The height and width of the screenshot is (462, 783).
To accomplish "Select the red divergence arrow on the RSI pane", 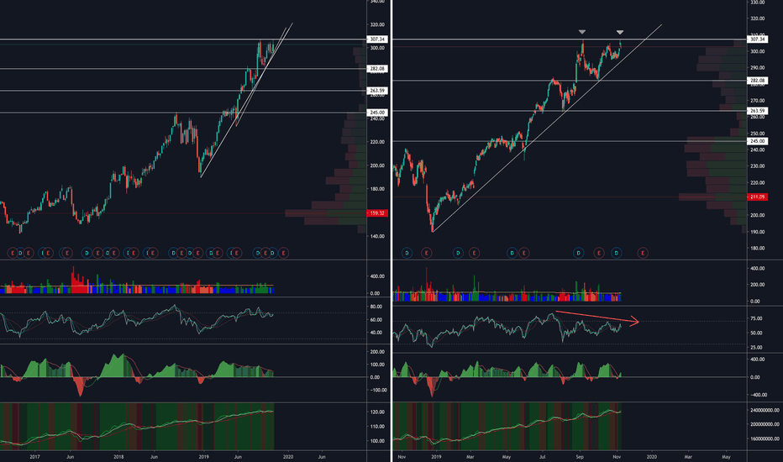I will [597, 318].
